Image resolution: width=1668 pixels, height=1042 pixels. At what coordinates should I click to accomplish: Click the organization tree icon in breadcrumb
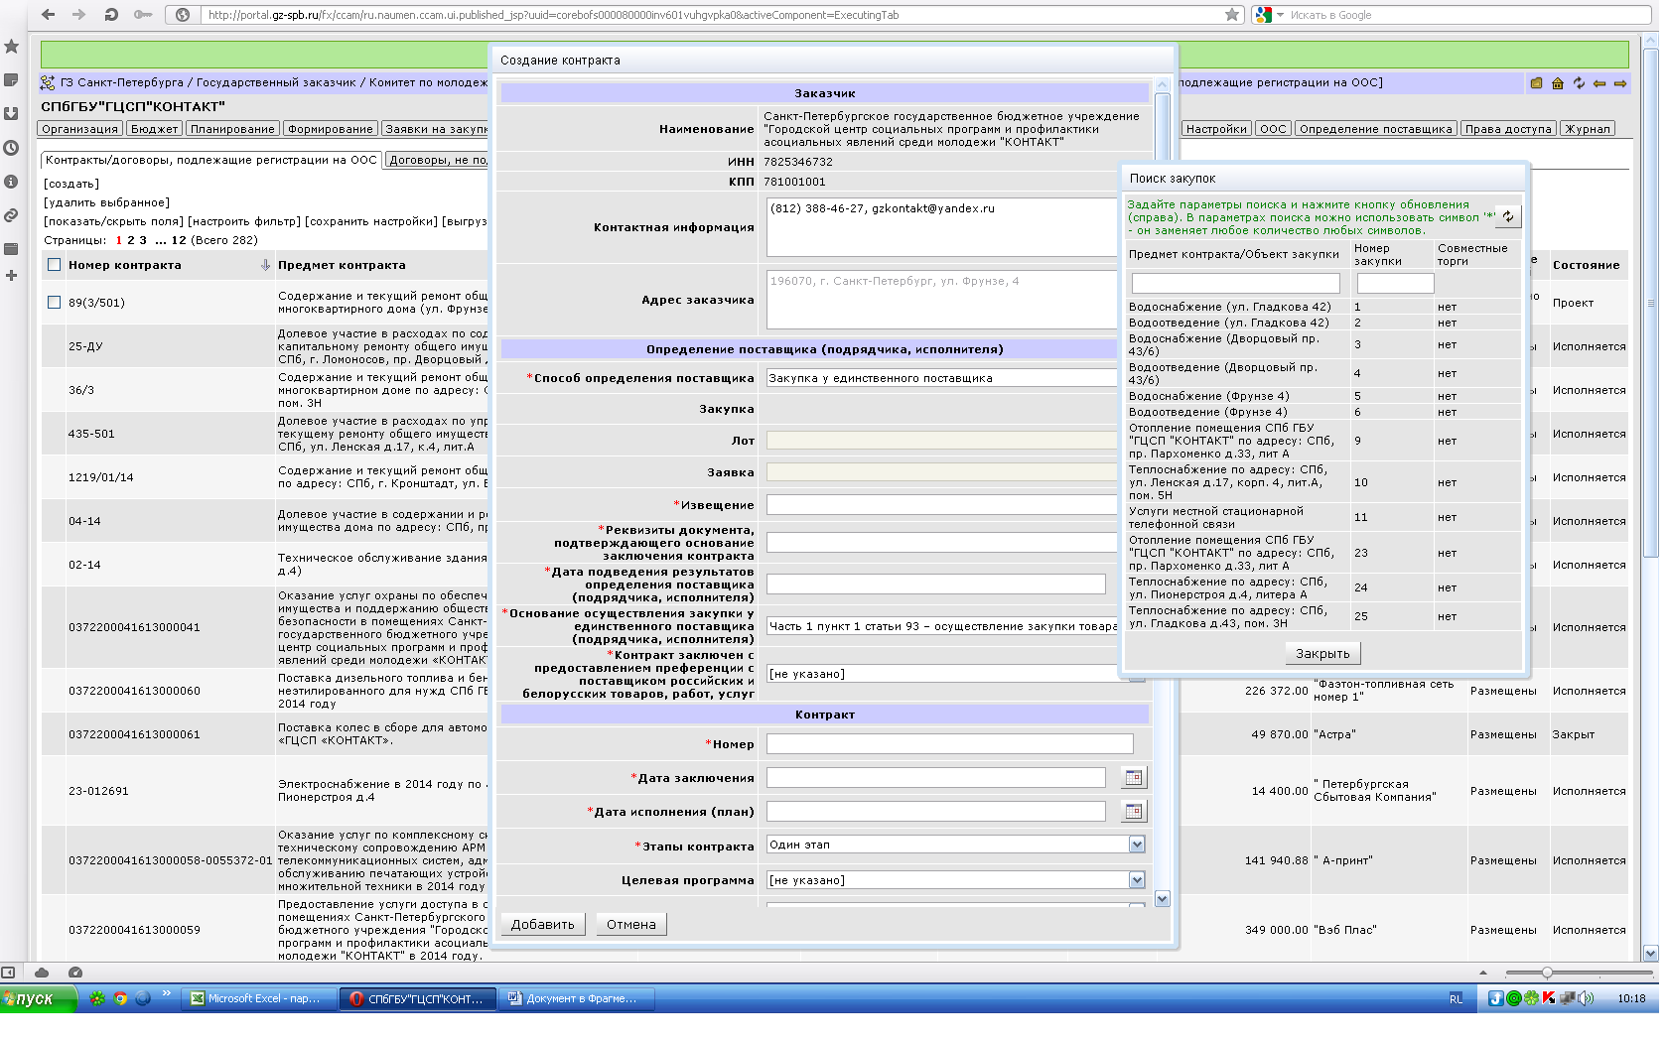coord(48,82)
